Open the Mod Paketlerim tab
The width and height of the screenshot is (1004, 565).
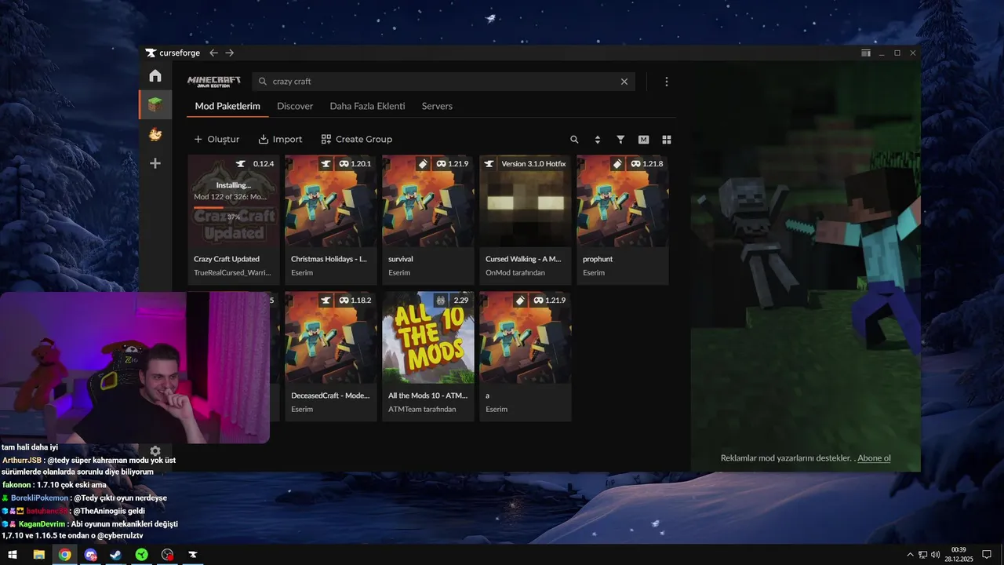coord(227,106)
